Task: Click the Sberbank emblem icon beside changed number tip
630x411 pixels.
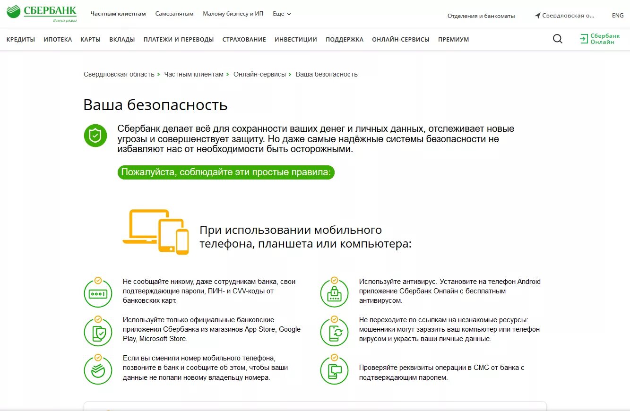Action: [98, 369]
